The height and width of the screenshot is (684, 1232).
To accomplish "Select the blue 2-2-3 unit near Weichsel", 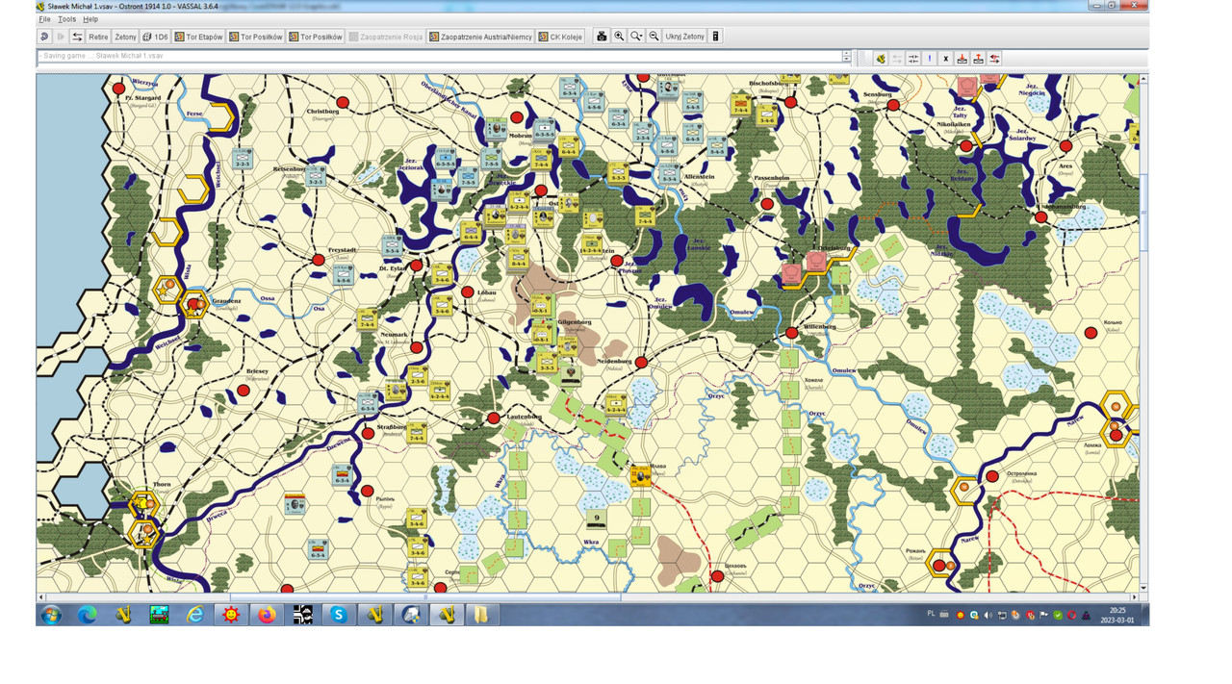I will point(242,159).
